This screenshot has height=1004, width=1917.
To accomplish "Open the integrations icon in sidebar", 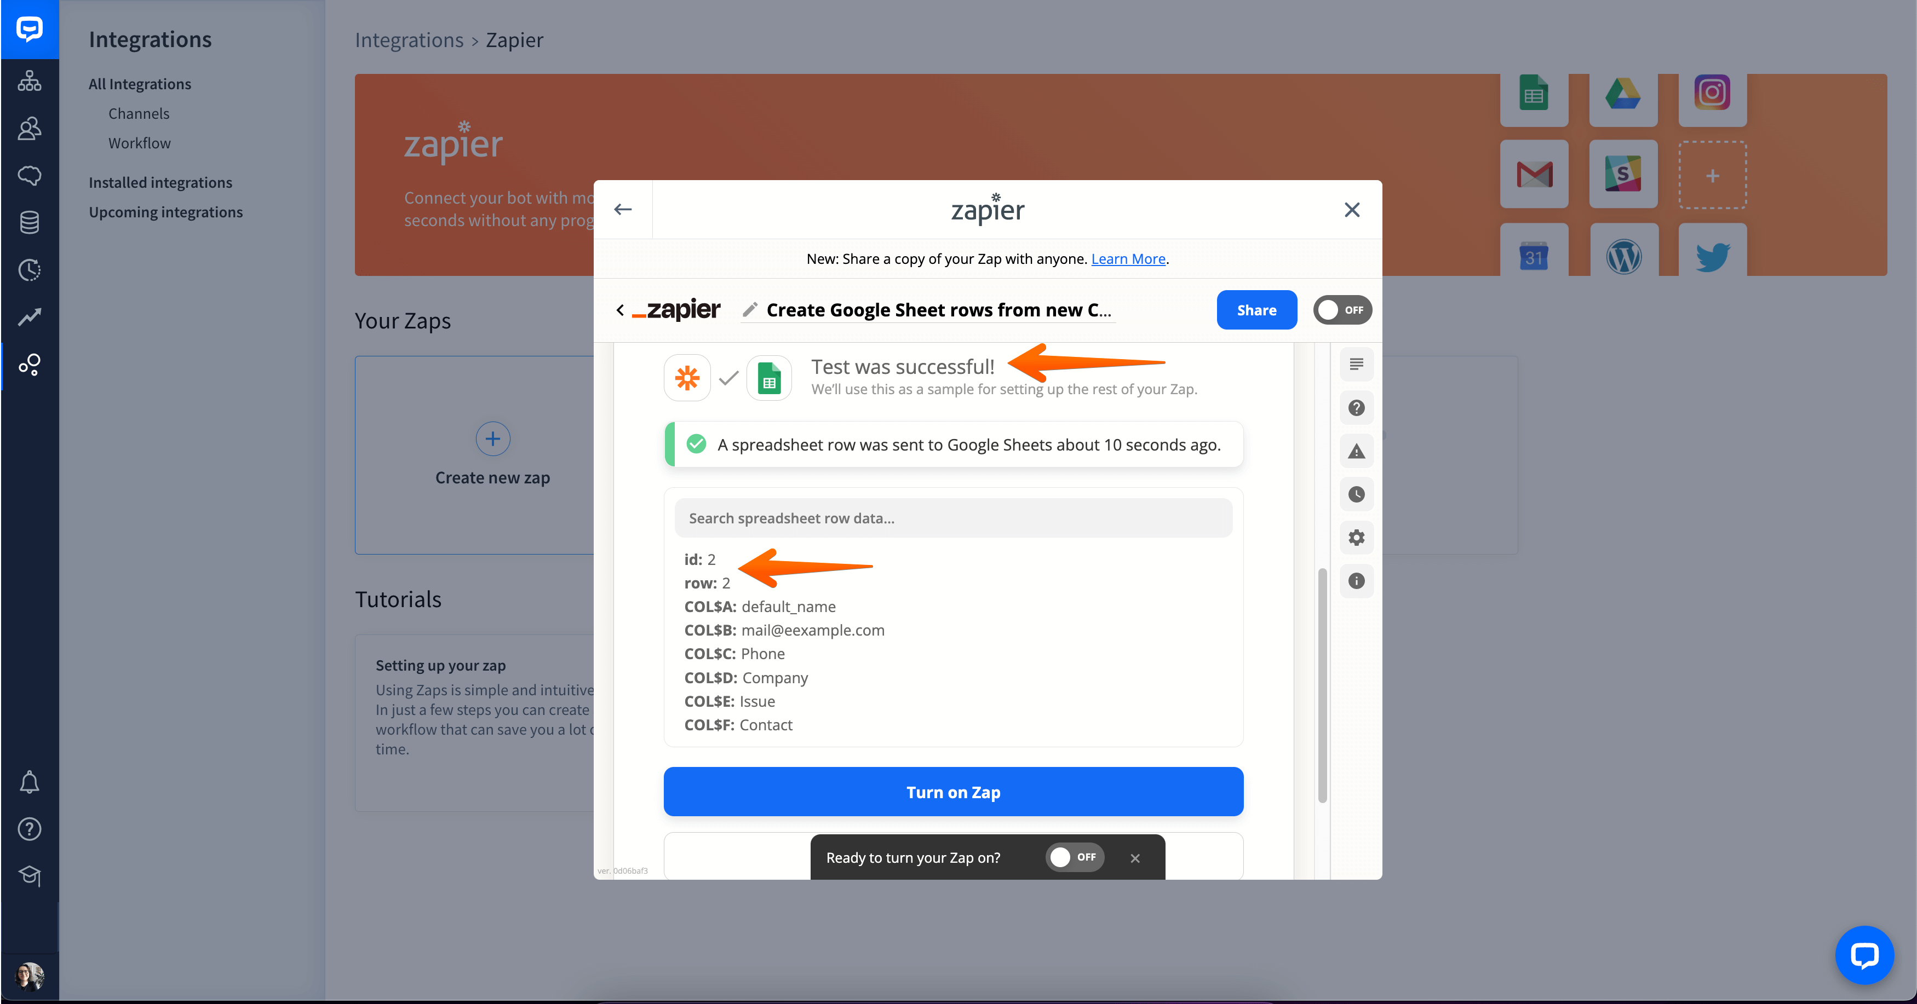I will (30, 365).
